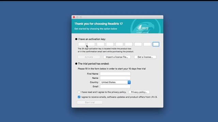This screenshot has height=122, width=218.
Task: Click the fourth activation key field
Action: point(110,44)
